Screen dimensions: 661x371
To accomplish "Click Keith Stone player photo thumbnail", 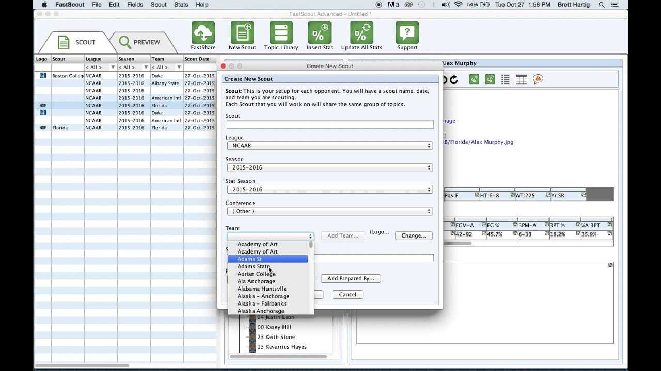I will click(x=253, y=337).
